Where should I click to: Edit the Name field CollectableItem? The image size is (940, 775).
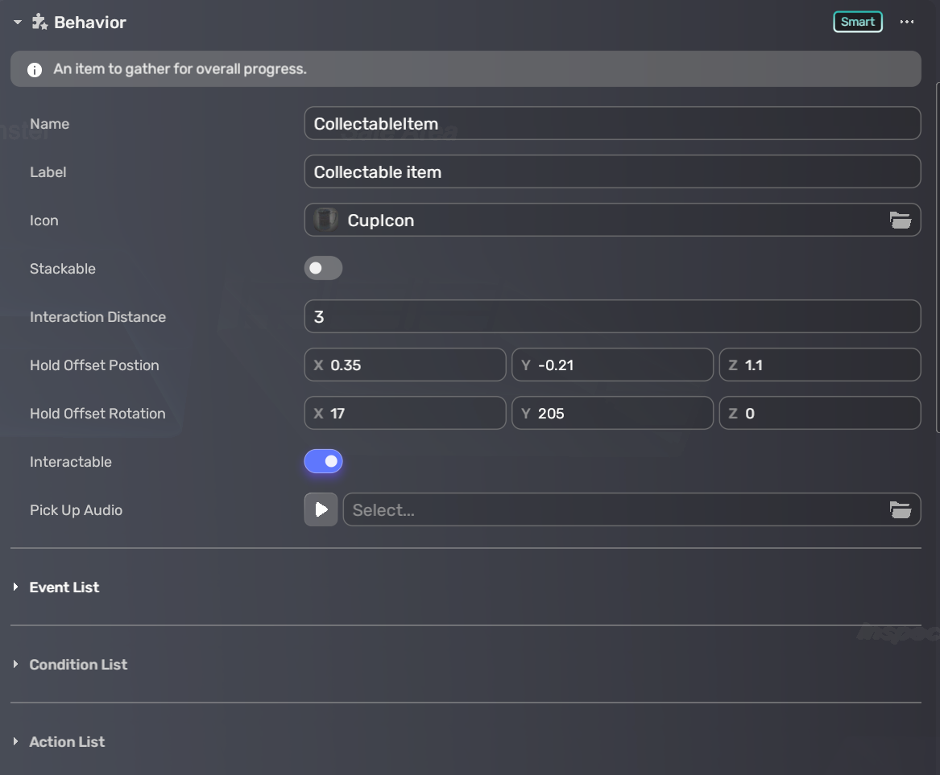pos(612,123)
